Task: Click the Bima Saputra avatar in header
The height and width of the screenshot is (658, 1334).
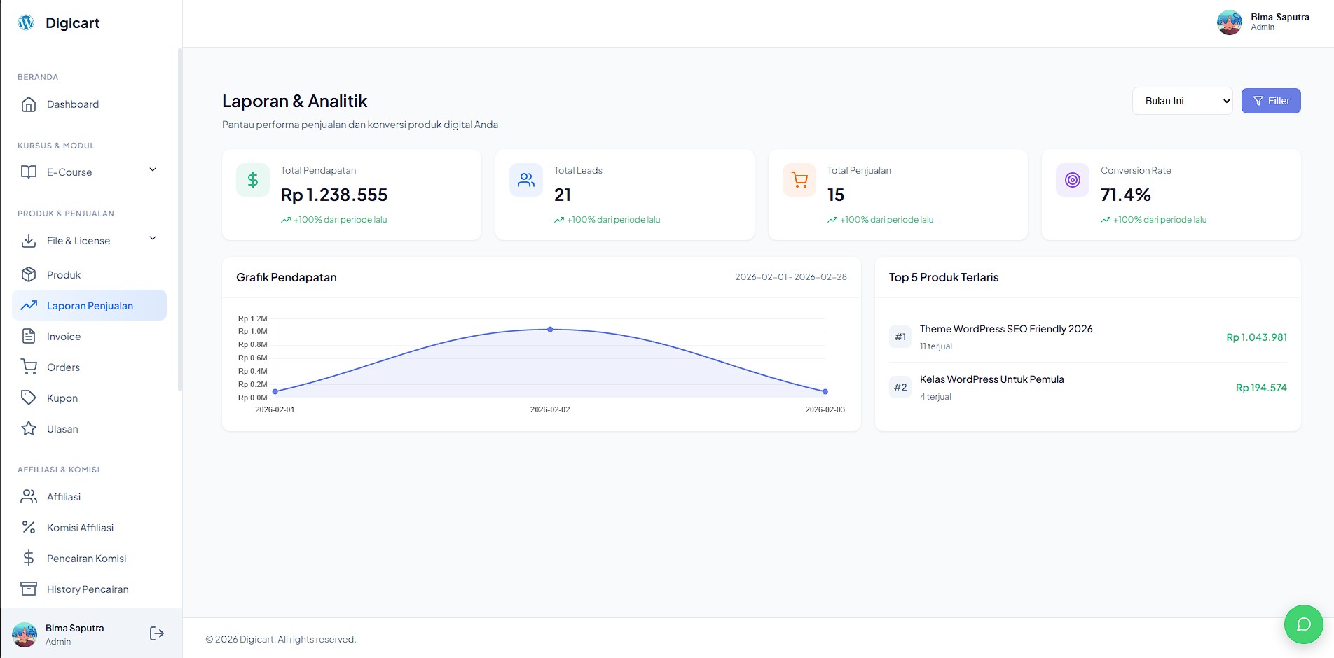Action: pos(1229,22)
